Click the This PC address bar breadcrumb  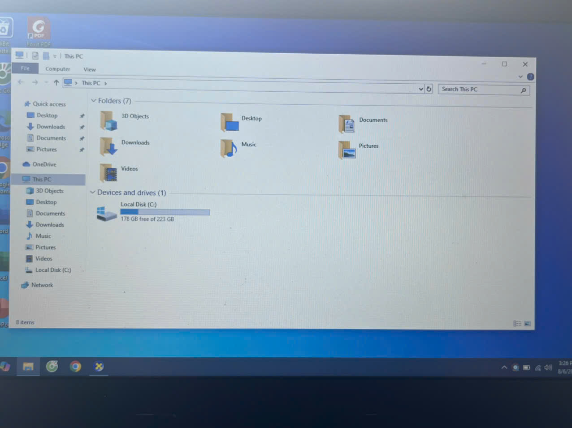click(x=91, y=83)
